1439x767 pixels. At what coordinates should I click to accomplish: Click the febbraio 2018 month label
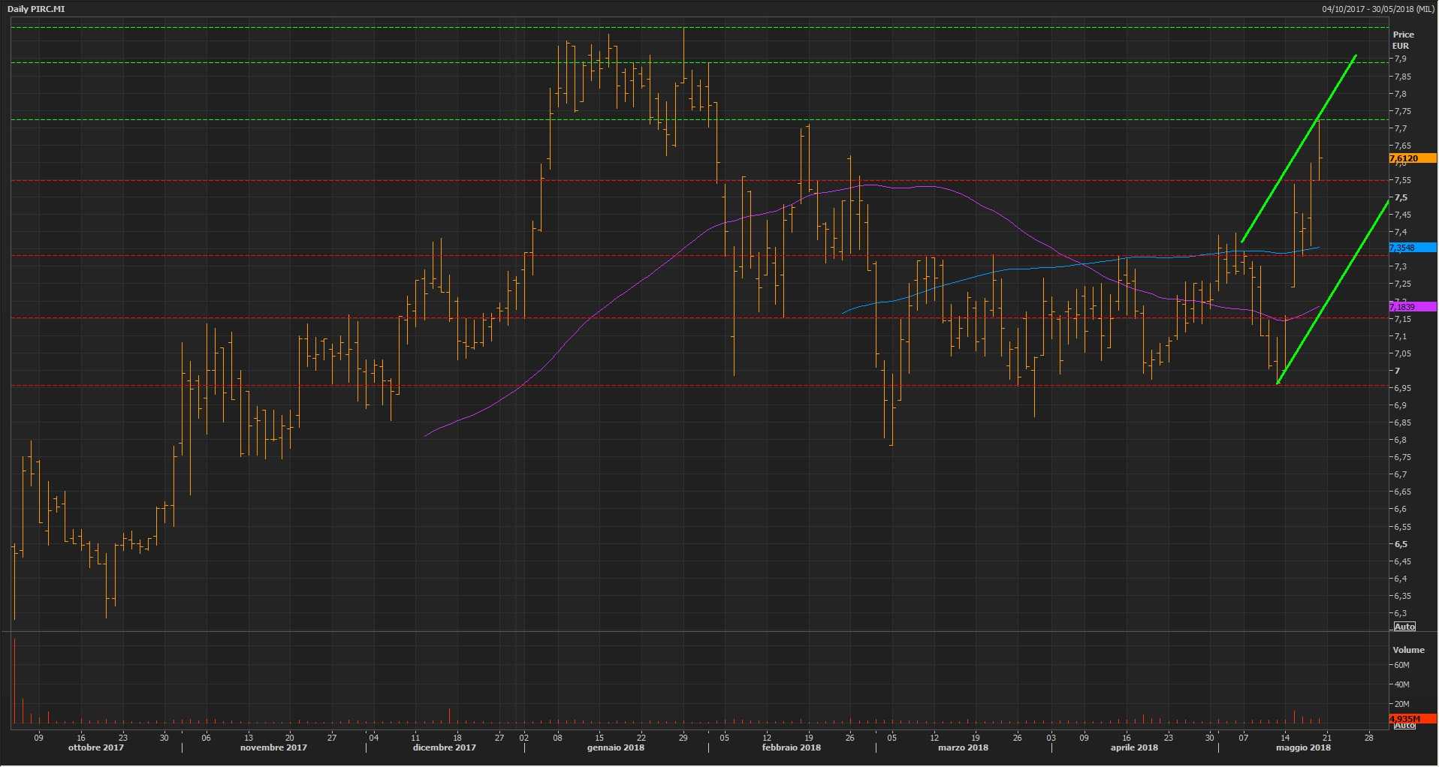coord(791,747)
